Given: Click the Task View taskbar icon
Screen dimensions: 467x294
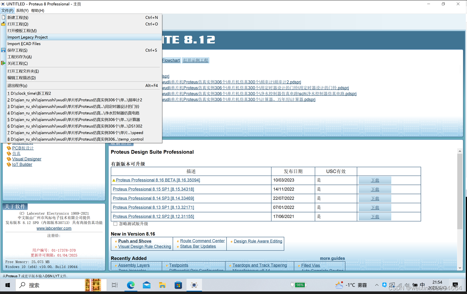Looking at the screenshot, I should (115, 285).
